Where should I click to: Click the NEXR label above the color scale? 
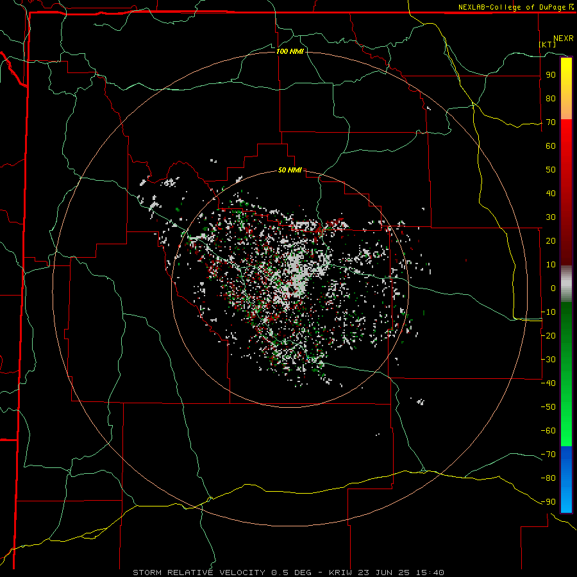pos(564,38)
